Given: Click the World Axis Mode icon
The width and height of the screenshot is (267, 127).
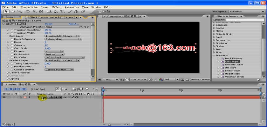Looking at the screenshot, I should click(104, 11).
